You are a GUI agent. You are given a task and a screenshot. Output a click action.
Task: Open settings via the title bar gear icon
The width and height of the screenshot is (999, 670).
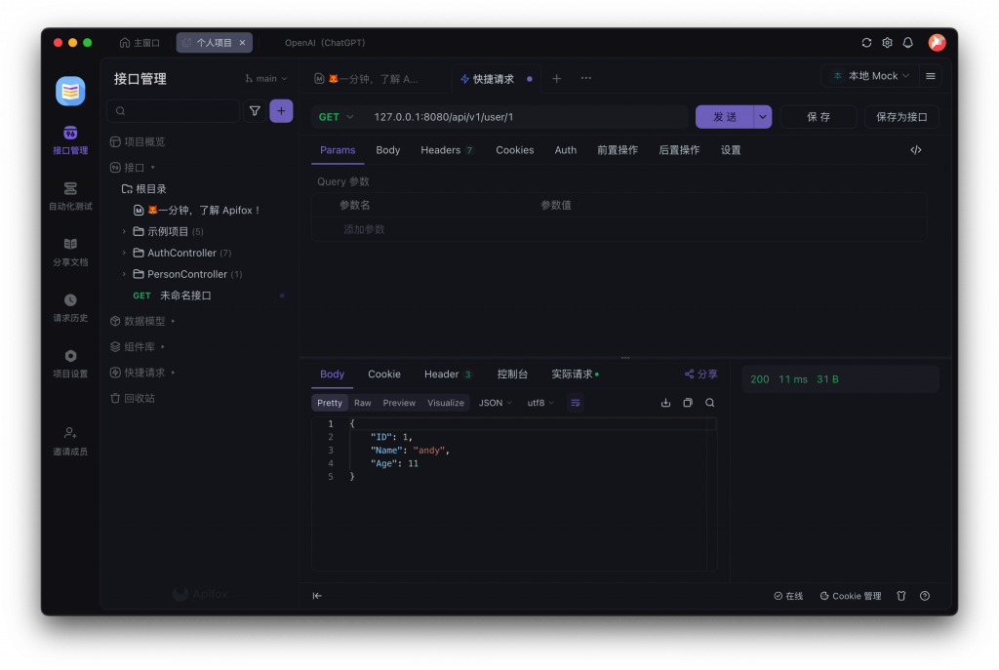point(887,43)
